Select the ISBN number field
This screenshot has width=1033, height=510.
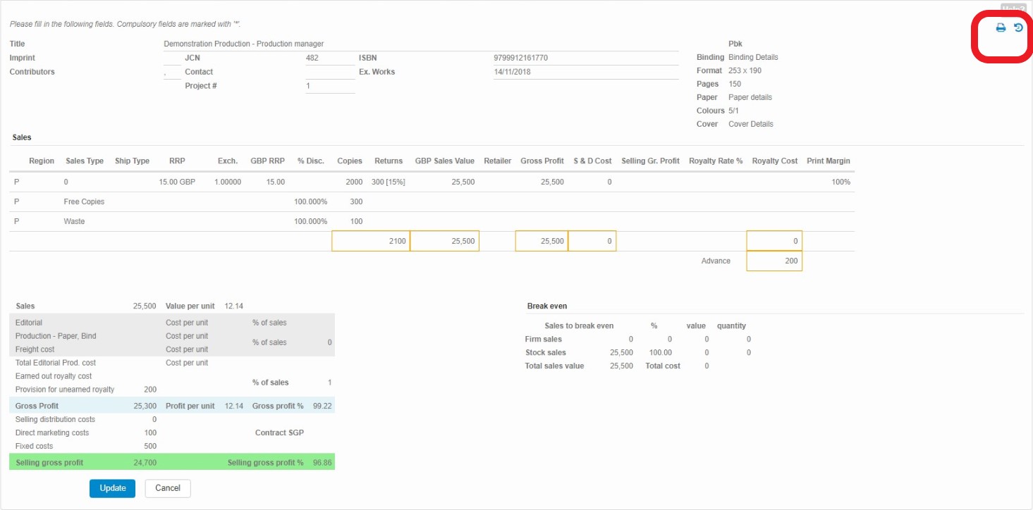[591, 58]
